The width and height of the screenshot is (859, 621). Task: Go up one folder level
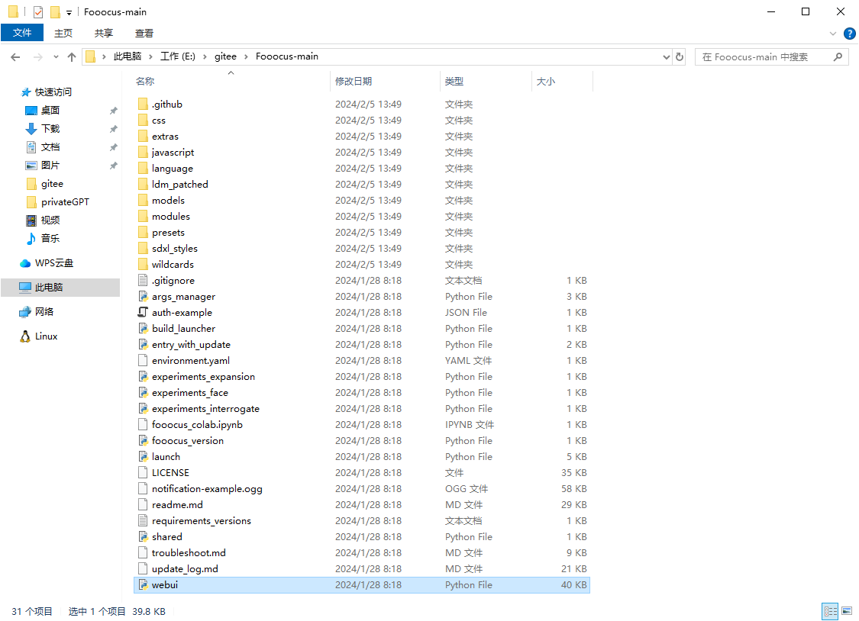pyautogui.click(x=72, y=56)
